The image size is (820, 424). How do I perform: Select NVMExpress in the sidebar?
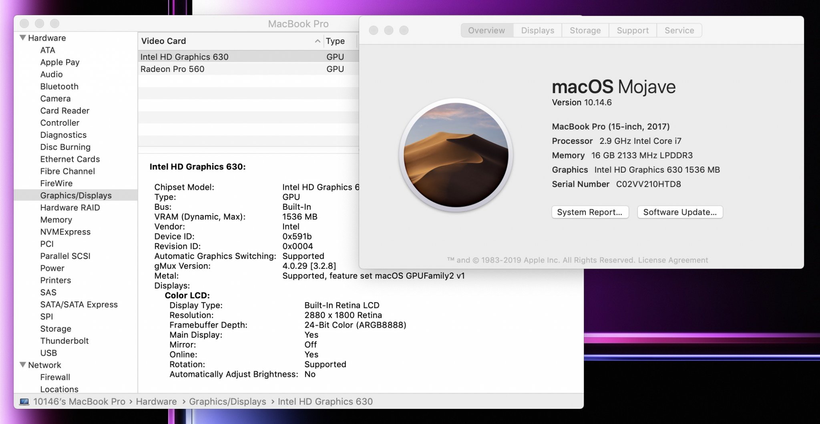tap(65, 232)
